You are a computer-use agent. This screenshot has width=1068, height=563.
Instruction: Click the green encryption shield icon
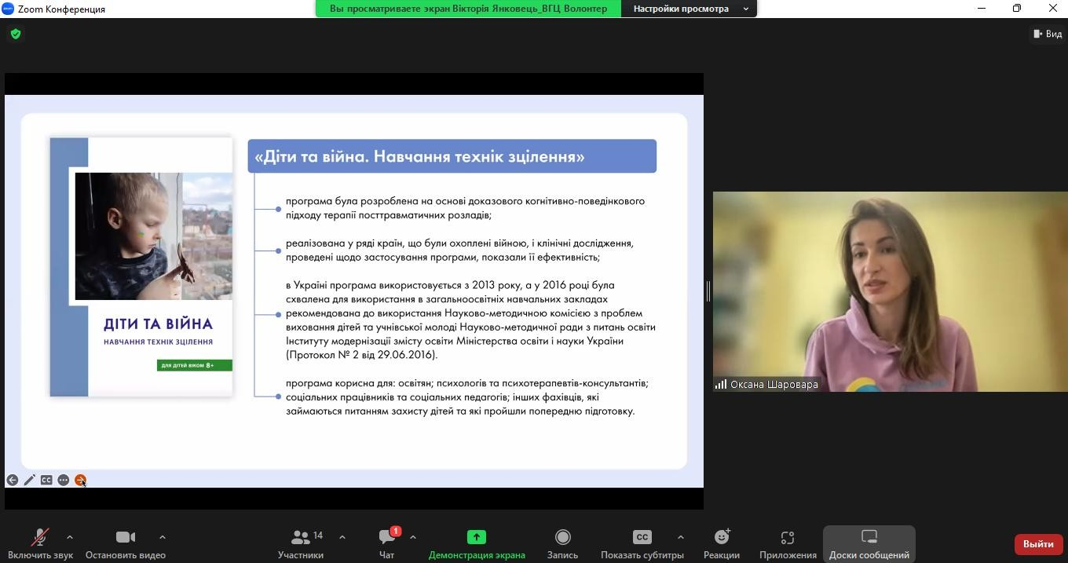[x=16, y=34]
